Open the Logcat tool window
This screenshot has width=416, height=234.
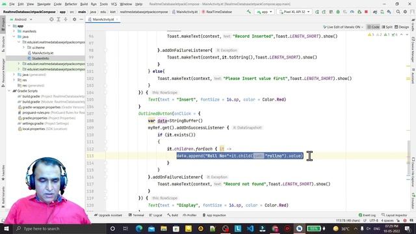[155, 215]
